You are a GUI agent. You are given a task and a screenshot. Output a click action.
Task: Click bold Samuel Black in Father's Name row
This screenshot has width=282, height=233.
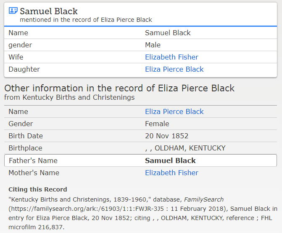(x=170, y=161)
